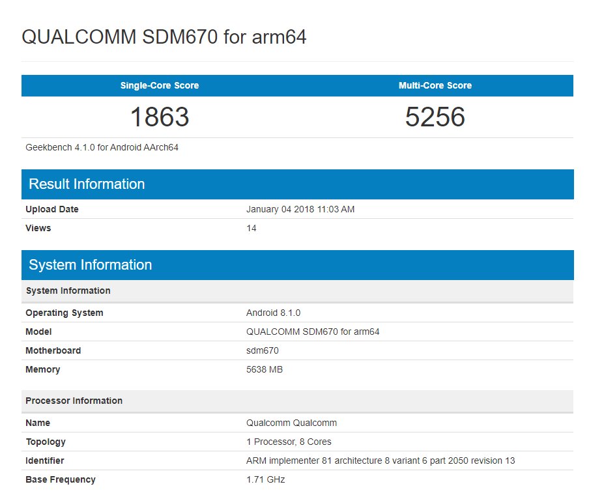Select the Multi-Core Score header
Screen dimensions: 589x495
pos(435,85)
